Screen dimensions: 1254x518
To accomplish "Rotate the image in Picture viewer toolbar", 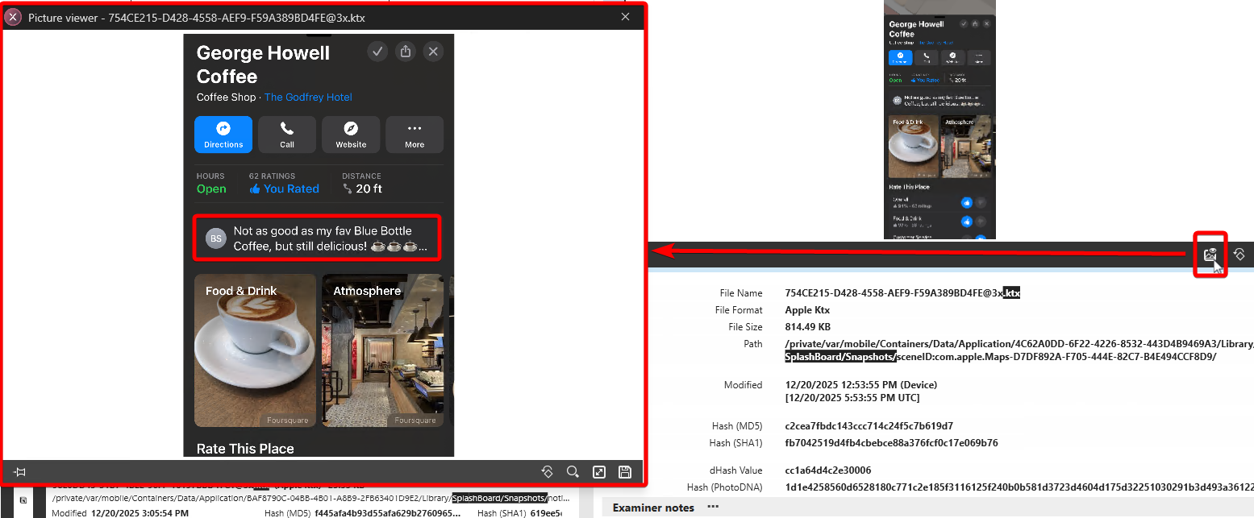I will [x=547, y=472].
